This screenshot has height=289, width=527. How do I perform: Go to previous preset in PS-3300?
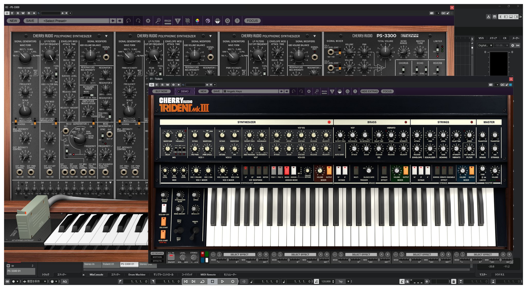coord(113,21)
